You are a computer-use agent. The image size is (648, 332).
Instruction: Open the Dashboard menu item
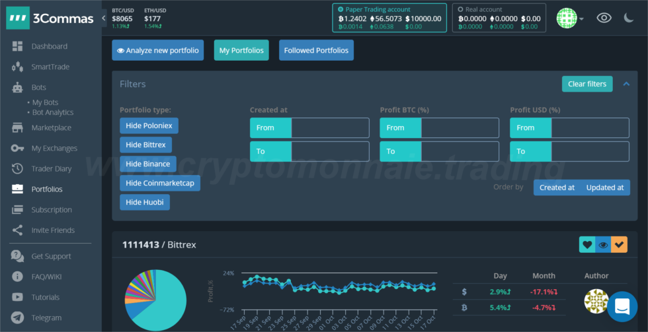point(49,46)
